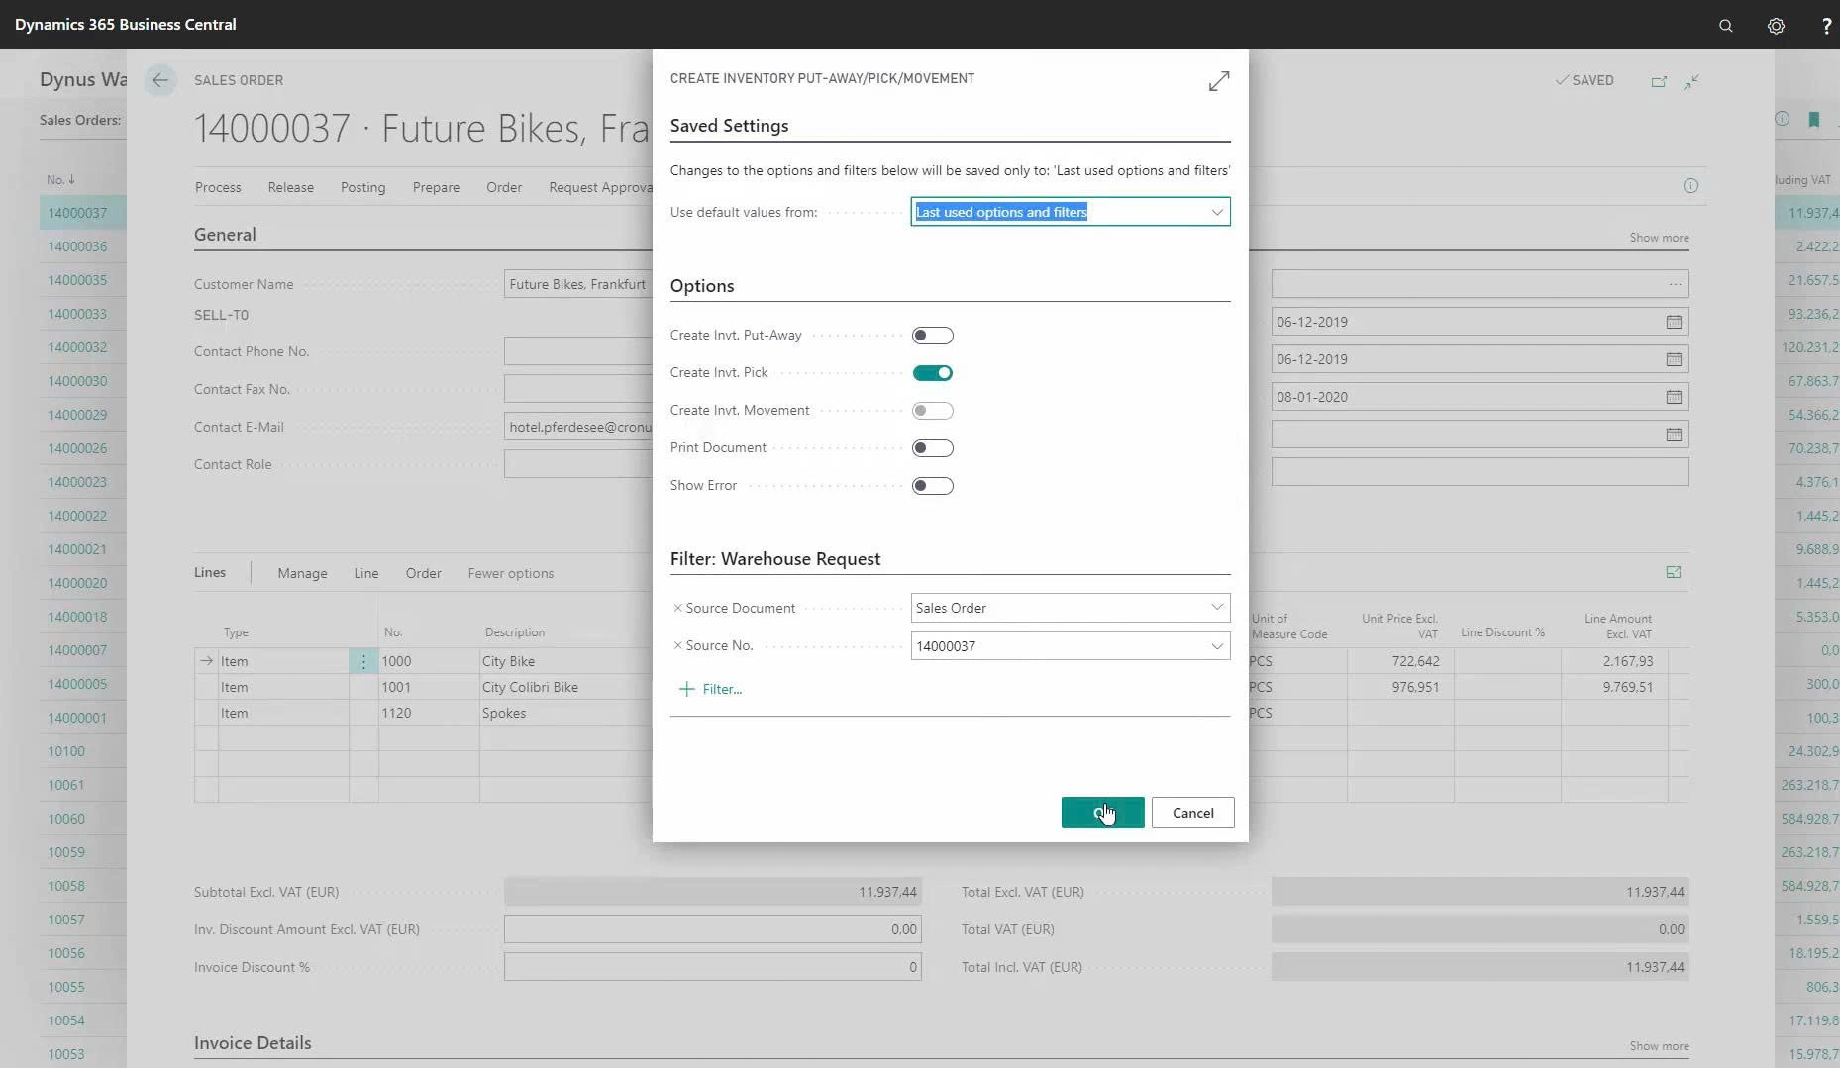Open the Manage menu in Lines
This screenshot has height=1068, width=1840.
click(x=302, y=573)
